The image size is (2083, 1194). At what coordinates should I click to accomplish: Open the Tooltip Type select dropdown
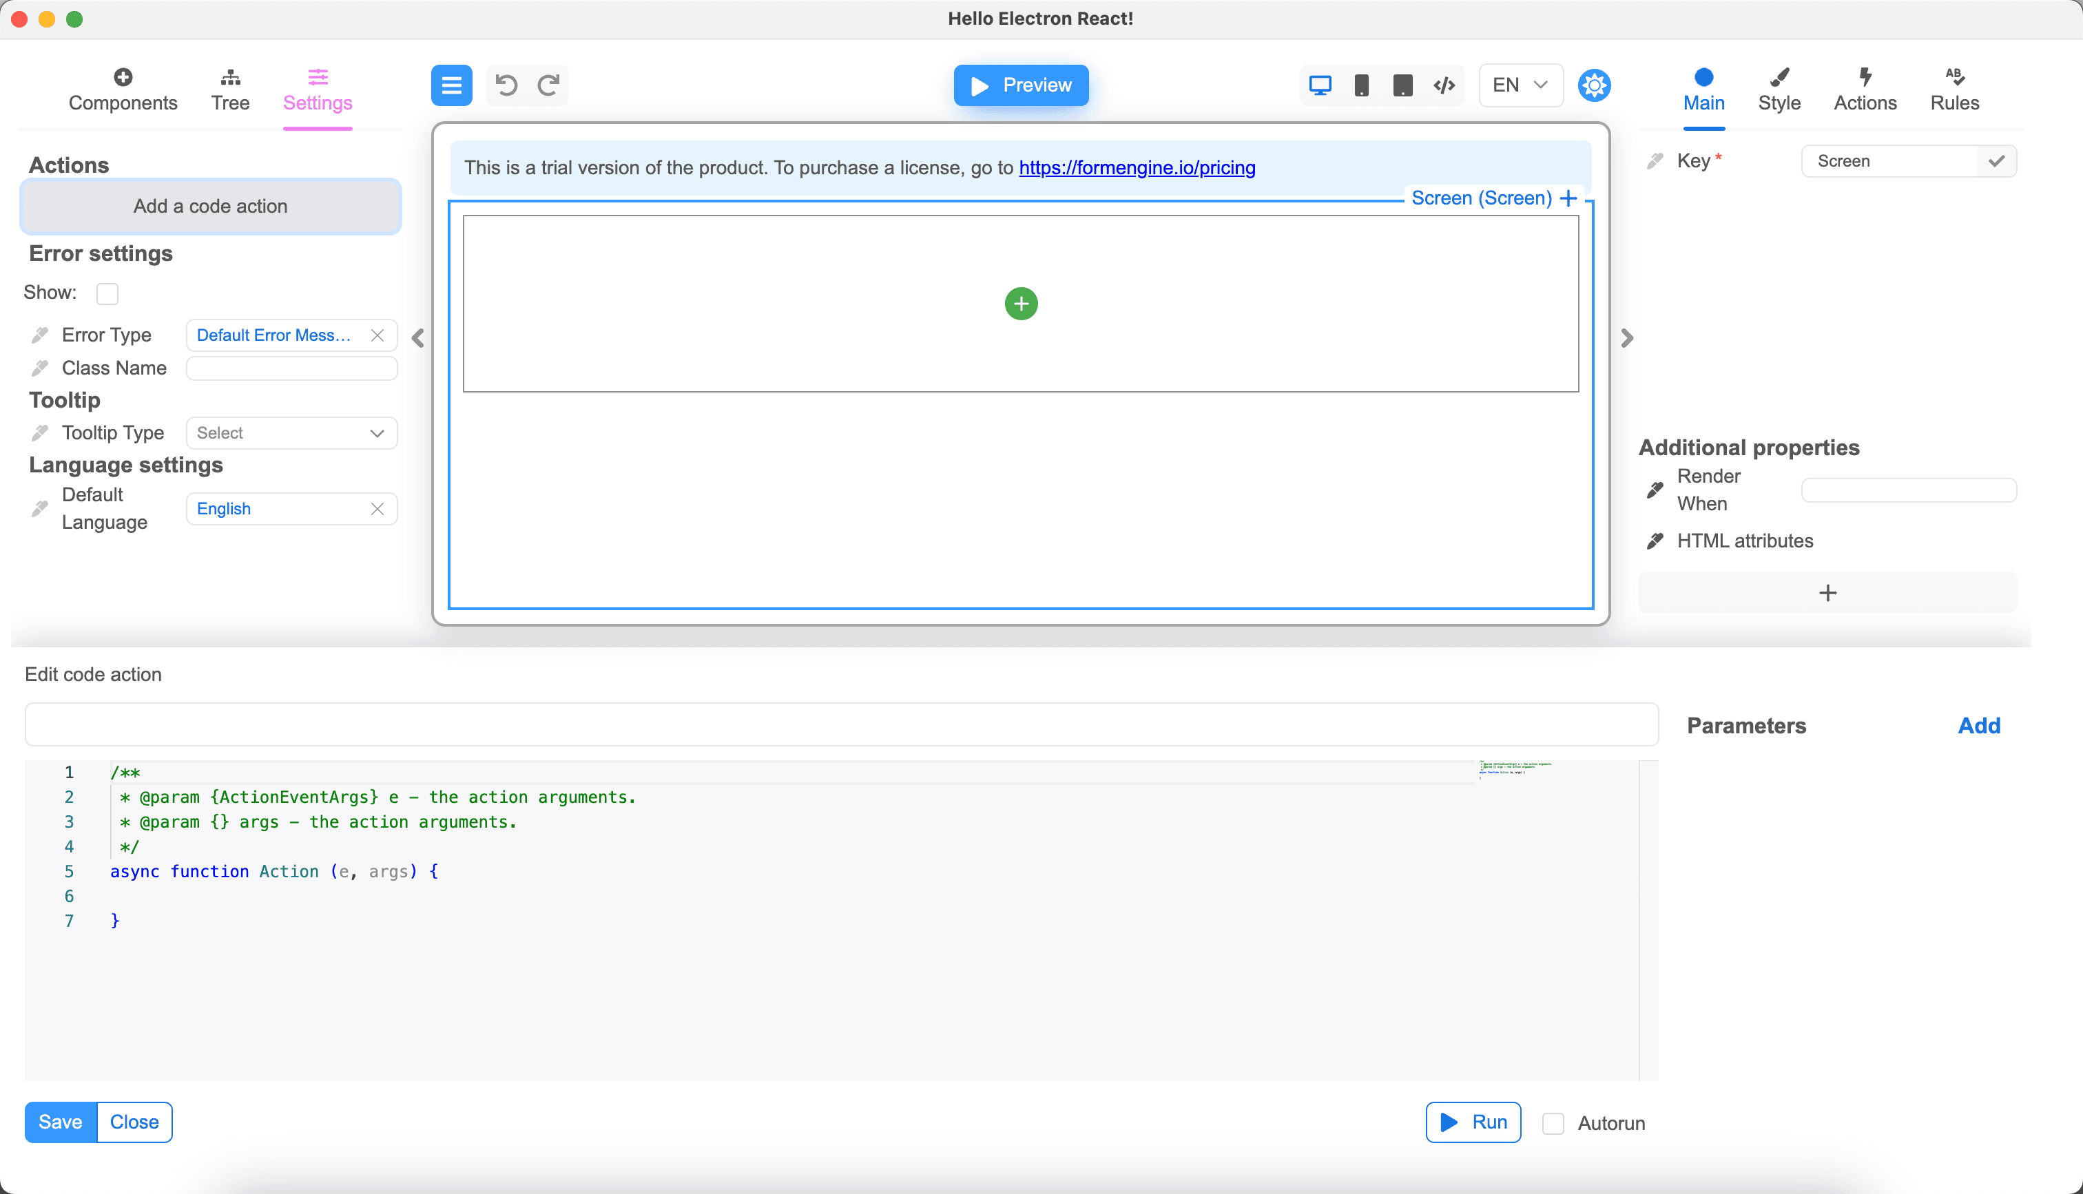pos(291,433)
